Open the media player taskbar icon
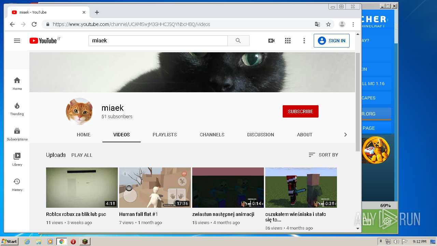This screenshot has height=246, width=437. pos(50,242)
